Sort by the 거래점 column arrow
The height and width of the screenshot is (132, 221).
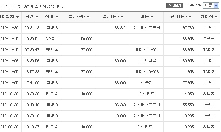coord(216,17)
